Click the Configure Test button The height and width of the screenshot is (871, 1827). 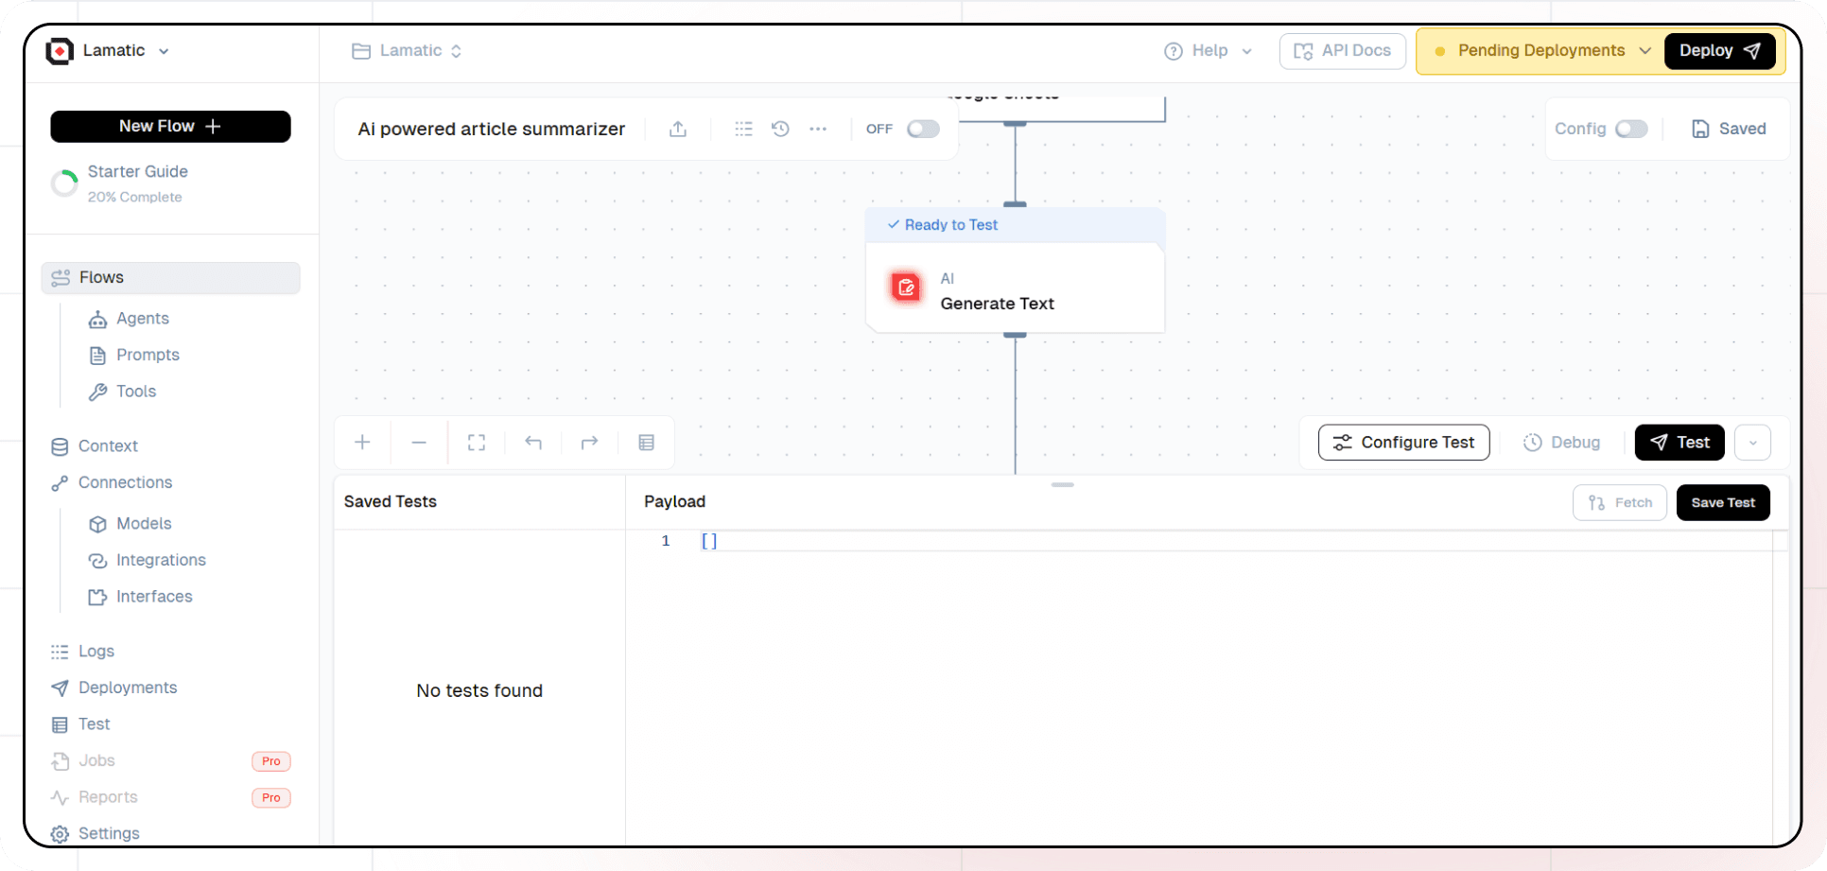pos(1403,443)
